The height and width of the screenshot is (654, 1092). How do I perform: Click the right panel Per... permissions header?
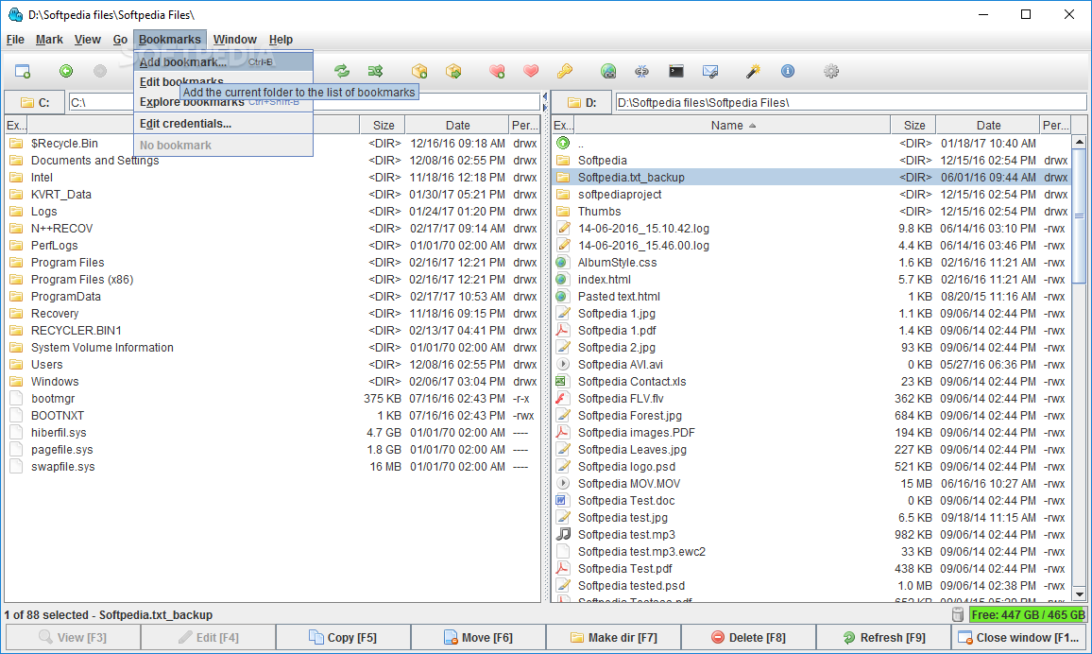pyautogui.click(x=1055, y=126)
